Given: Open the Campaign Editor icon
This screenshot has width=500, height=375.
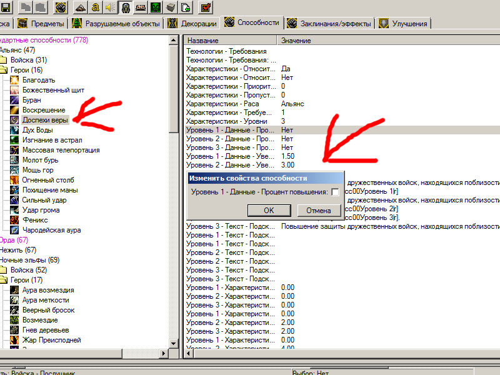Looking at the screenshot, I should [140, 7].
